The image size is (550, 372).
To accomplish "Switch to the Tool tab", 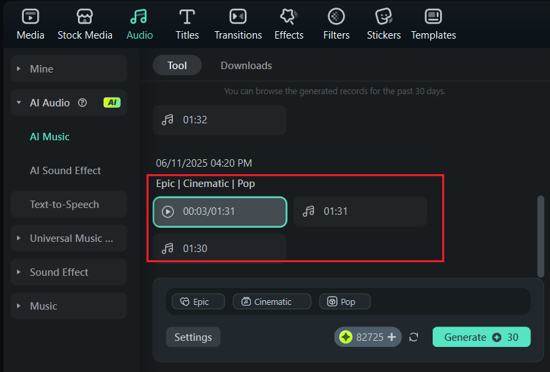I will point(177,65).
